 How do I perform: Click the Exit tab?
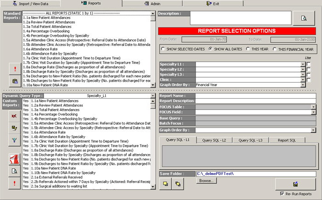(x=213, y=4)
